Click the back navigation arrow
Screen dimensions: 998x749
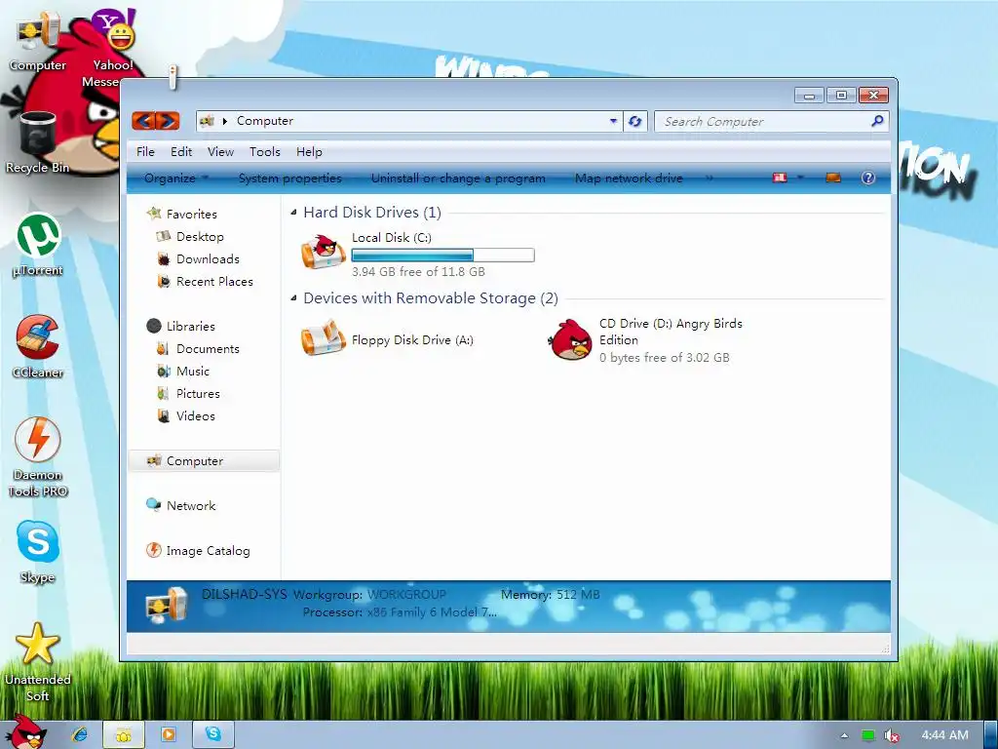144,120
